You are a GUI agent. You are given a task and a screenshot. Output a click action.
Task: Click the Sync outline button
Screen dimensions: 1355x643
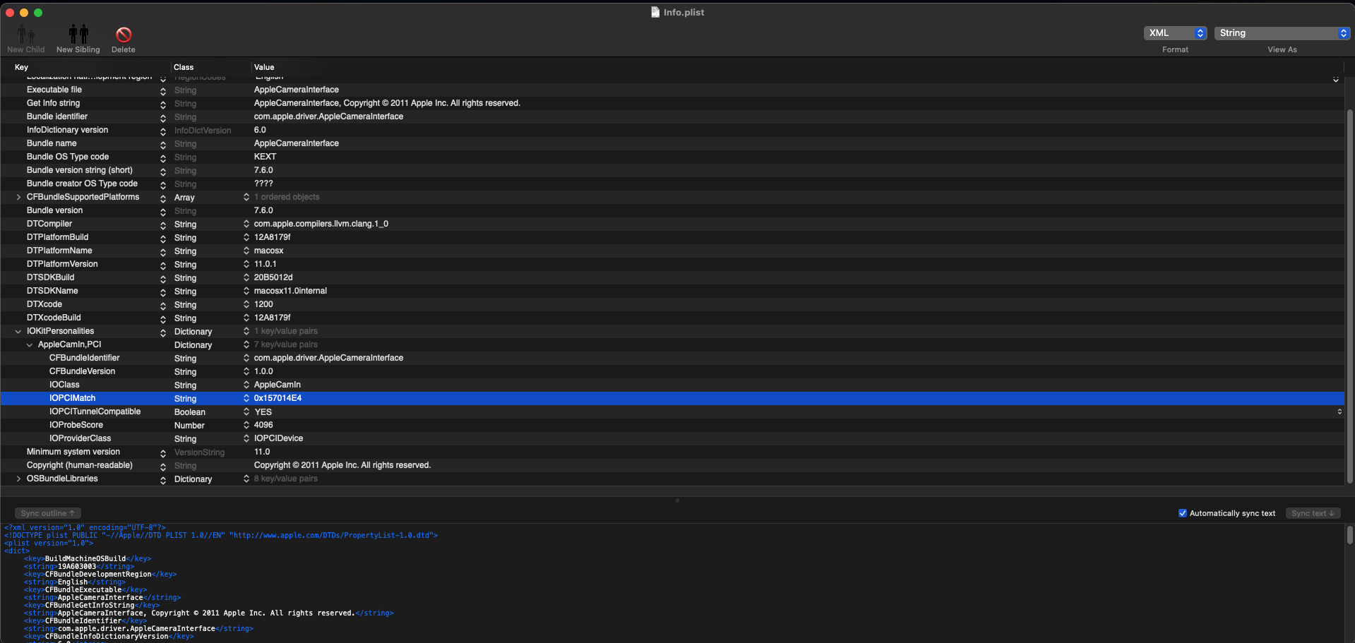[47, 513]
